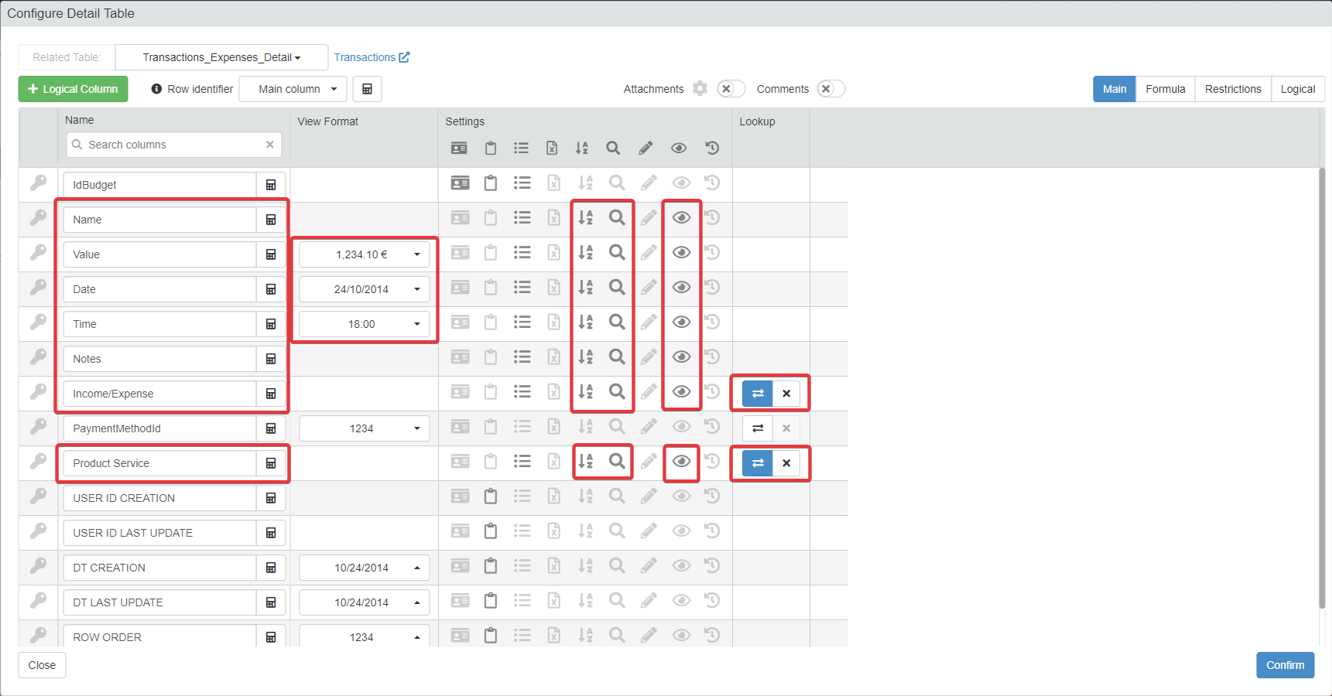Toggle the Attachments switch
Image resolution: width=1332 pixels, height=696 pixels.
tap(731, 89)
